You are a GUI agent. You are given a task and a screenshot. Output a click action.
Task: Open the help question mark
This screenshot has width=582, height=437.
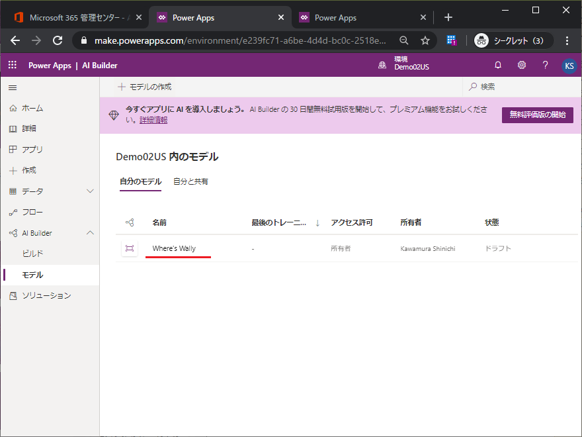[545, 66]
